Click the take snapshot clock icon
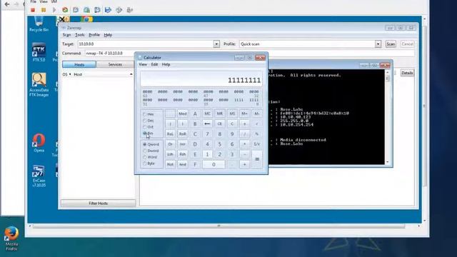The height and width of the screenshot is (257, 457). pyautogui.click(x=76, y=10)
